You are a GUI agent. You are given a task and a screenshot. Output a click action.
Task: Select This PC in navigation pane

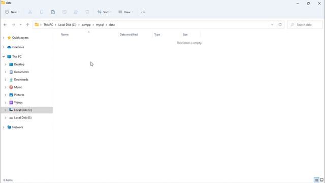point(17,56)
